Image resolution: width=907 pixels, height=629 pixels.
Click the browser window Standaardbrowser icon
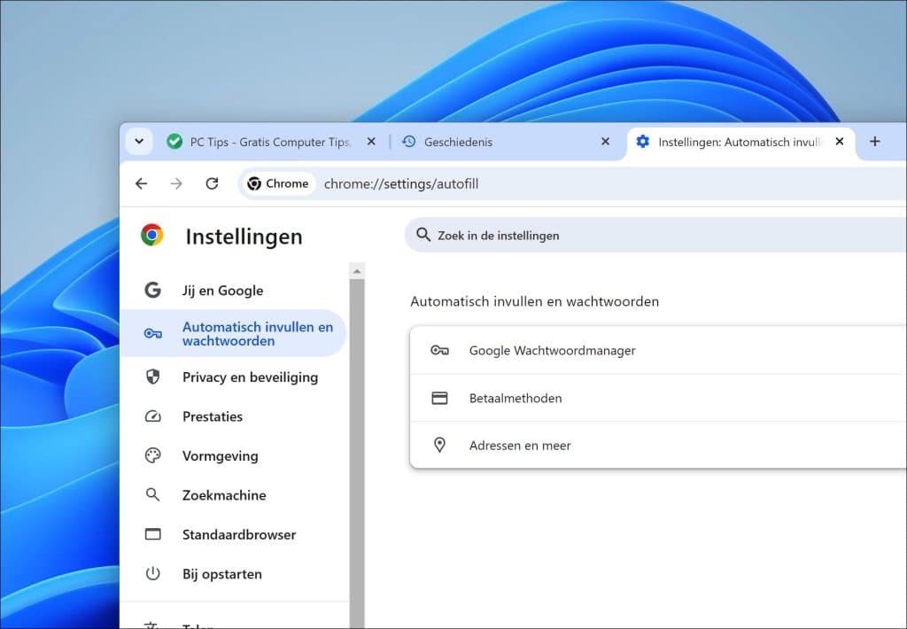point(152,534)
